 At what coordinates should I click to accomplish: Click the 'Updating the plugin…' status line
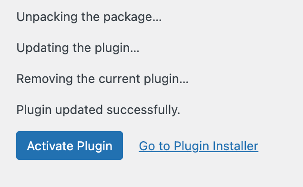[x=78, y=48]
